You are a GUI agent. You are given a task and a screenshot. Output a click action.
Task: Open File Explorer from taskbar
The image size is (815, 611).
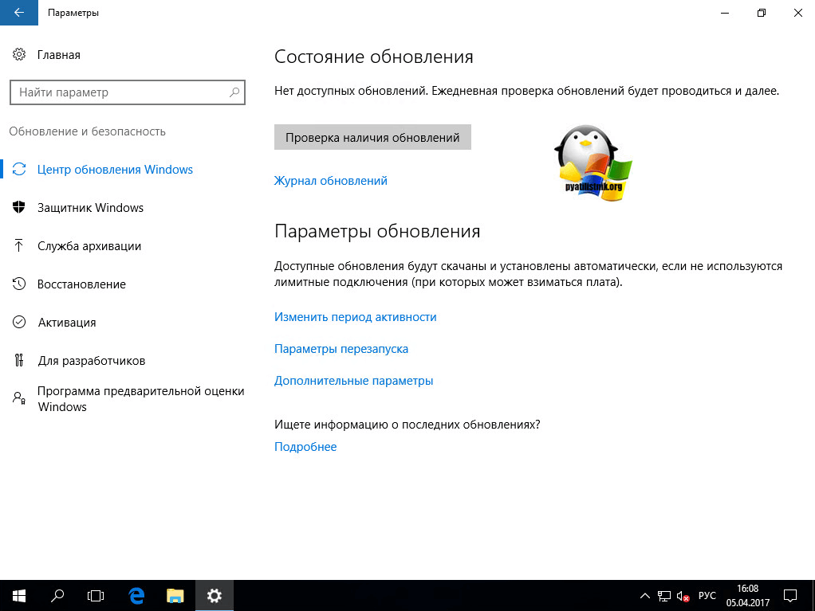[175, 595]
